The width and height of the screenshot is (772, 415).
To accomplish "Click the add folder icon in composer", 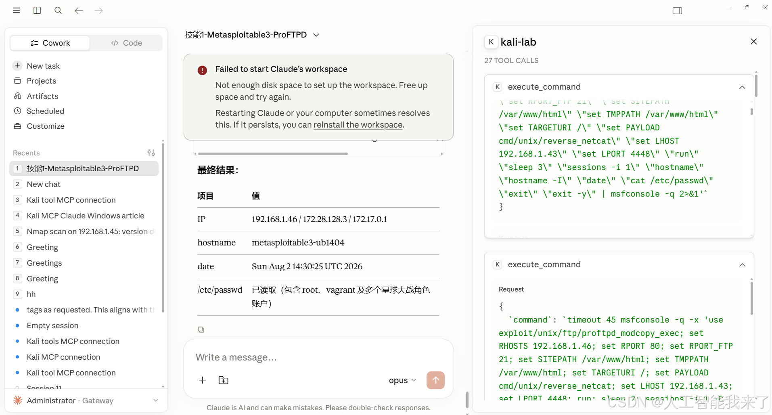I will tap(223, 380).
